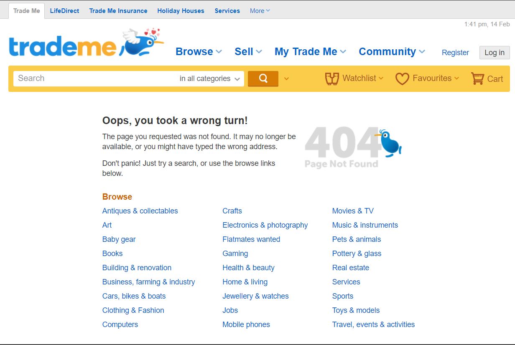Expand the More tab dropdown
Screen dimensions: 515x345
tap(260, 11)
